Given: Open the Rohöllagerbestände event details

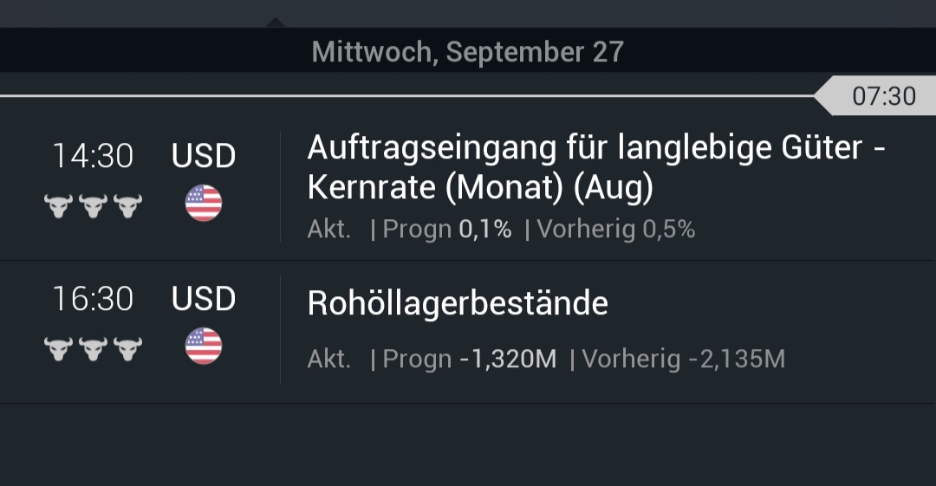Looking at the screenshot, I should click(458, 303).
